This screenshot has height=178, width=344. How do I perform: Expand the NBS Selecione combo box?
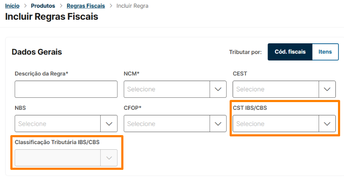(x=58, y=124)
